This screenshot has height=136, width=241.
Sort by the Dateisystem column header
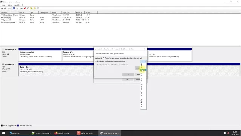pos(44,12)
